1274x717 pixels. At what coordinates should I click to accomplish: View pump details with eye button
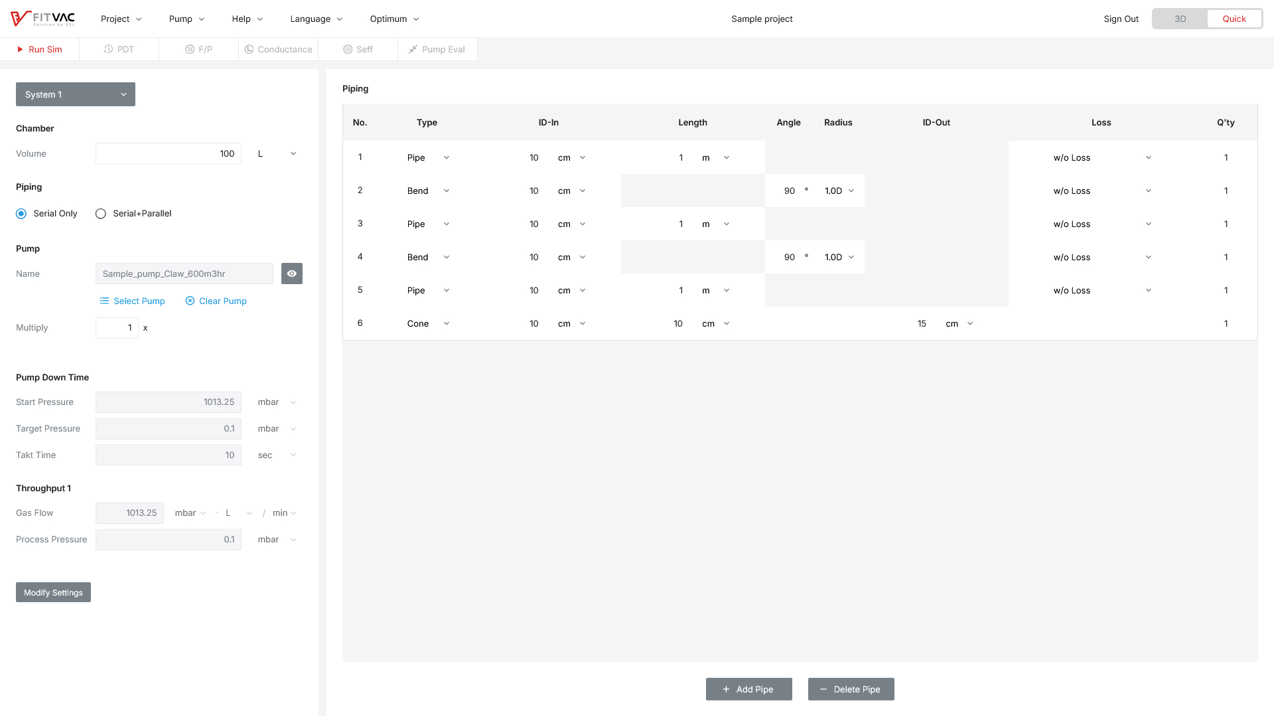pos(292,274)
